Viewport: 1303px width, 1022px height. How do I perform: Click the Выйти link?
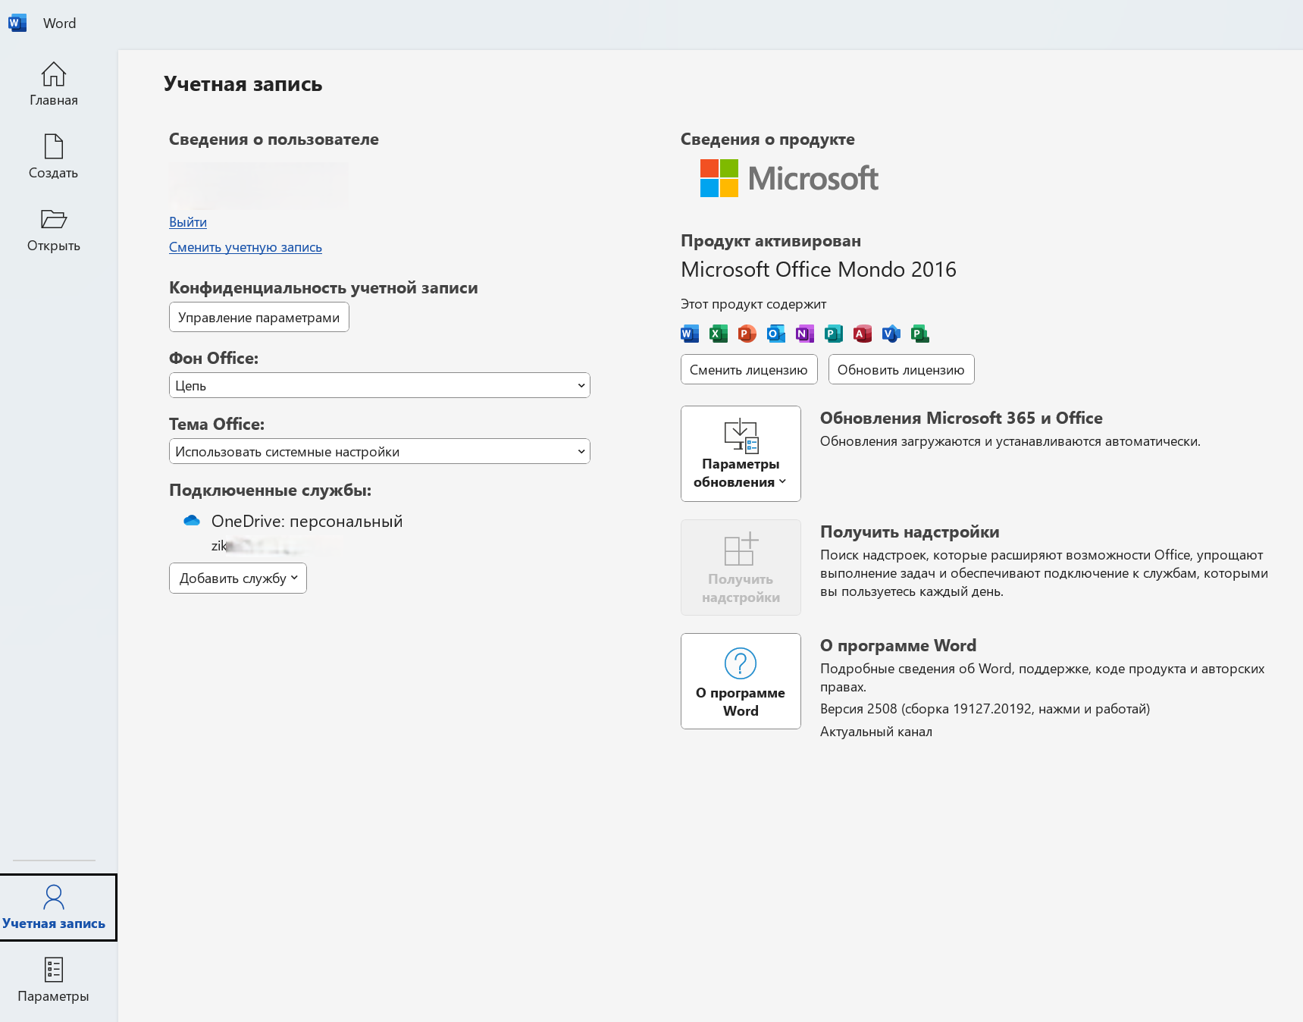coord(188,222)
